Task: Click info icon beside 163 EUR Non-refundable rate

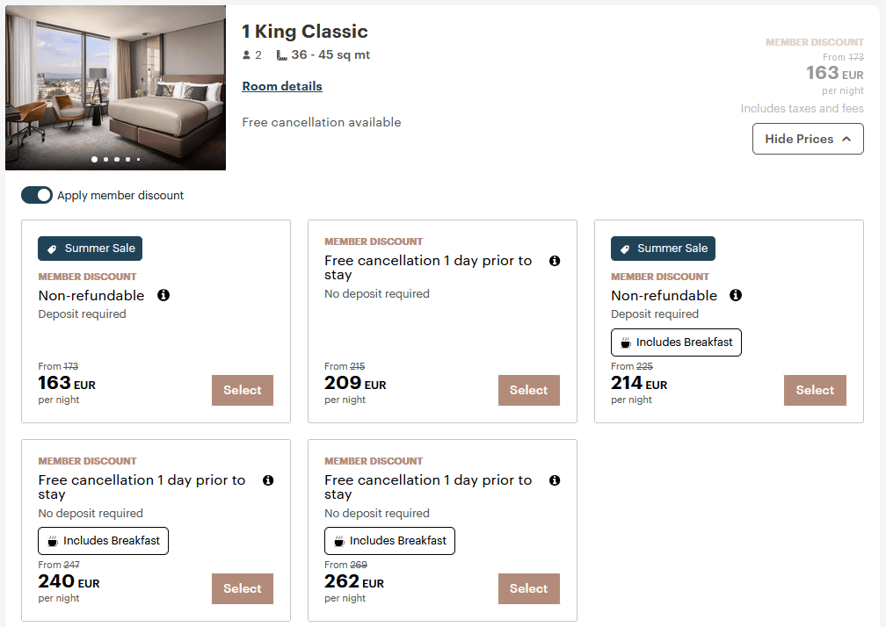Action: click(x=163, y=295)
